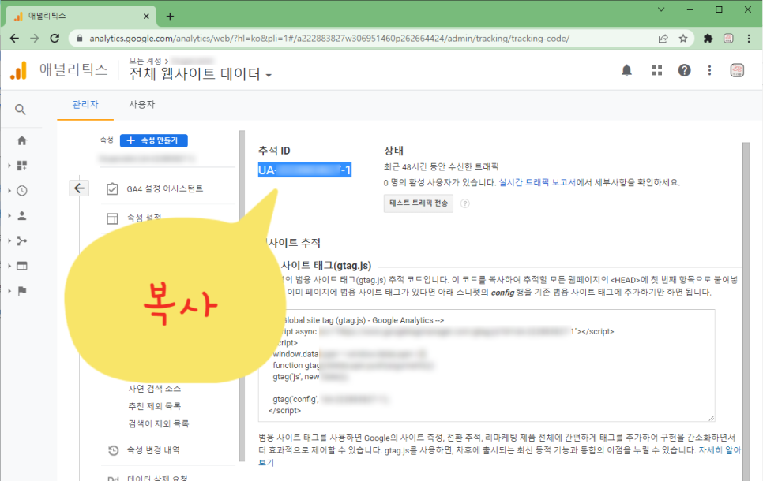Click the site lock icon in address bar
This screenshot has height=481, width=763.
click(79, 39)
